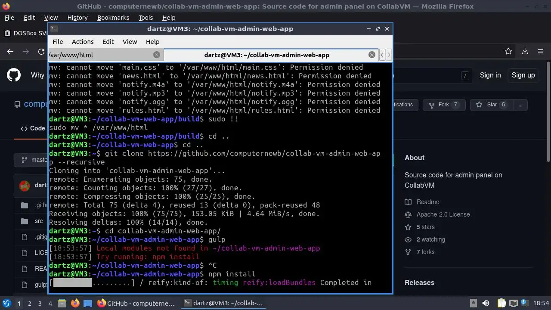Close the /var/www/html terminal tab
Screen dimensions: 551x310
tap(157, 55)
